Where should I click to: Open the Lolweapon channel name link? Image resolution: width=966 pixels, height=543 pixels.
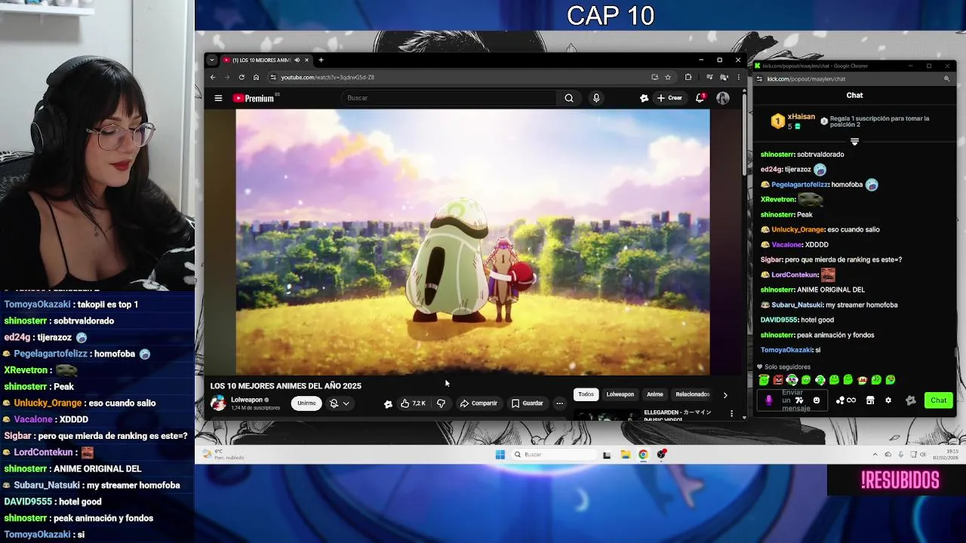(247, 400)
